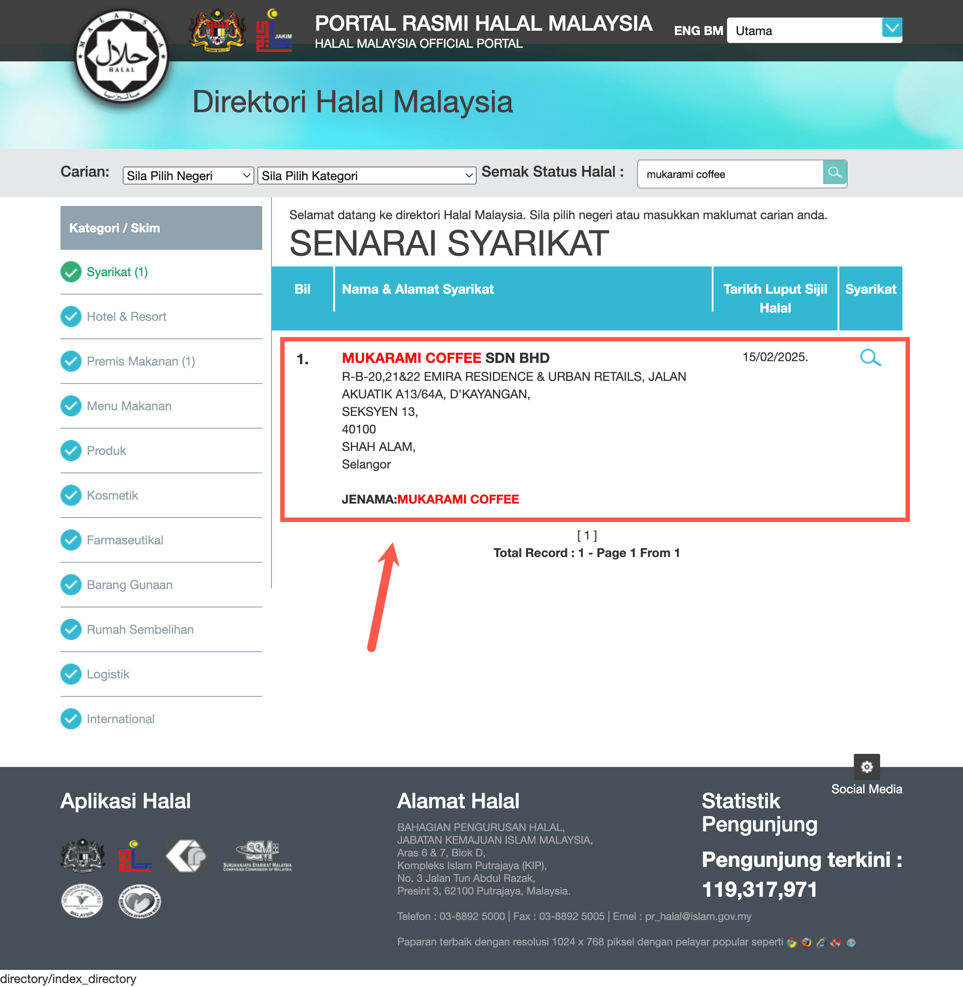Viewport: 963px width, 987px height.
Task: Select Hotel & Resort category
Action: [x=126, y=316]
